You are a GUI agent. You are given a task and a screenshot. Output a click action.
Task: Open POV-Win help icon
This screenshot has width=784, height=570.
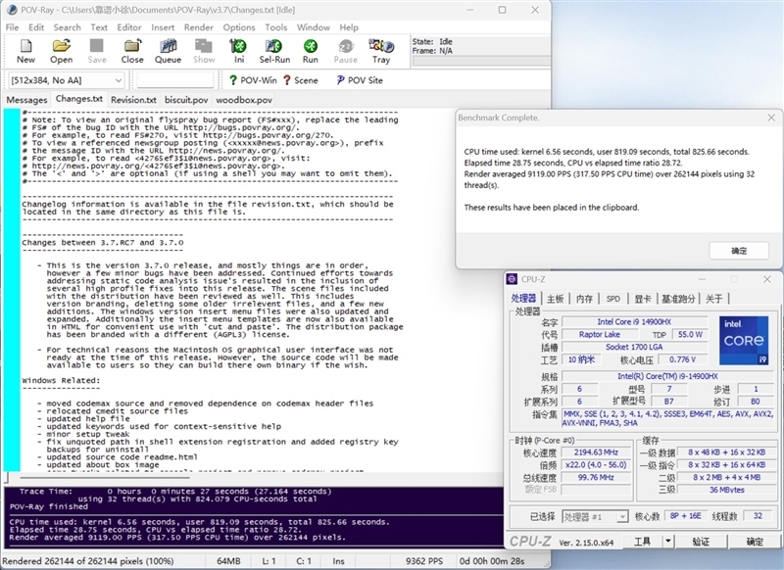253,80
